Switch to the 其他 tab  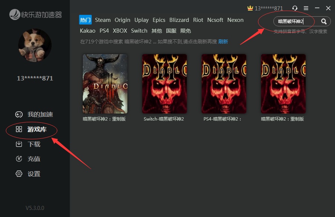[x=157, y=31]
